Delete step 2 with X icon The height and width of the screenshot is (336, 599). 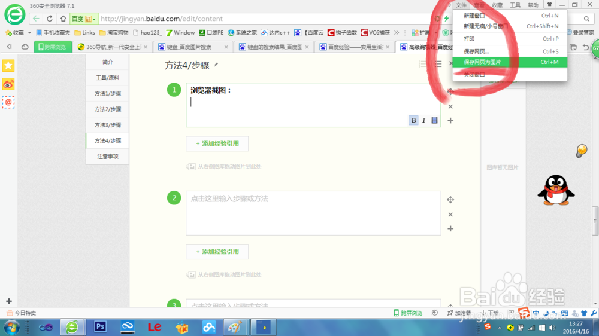[450, 215]
